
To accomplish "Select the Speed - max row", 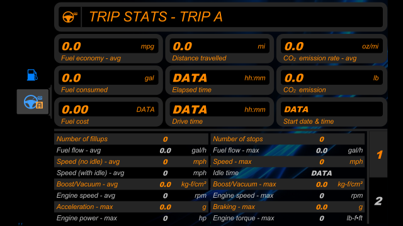I will 288,161.
